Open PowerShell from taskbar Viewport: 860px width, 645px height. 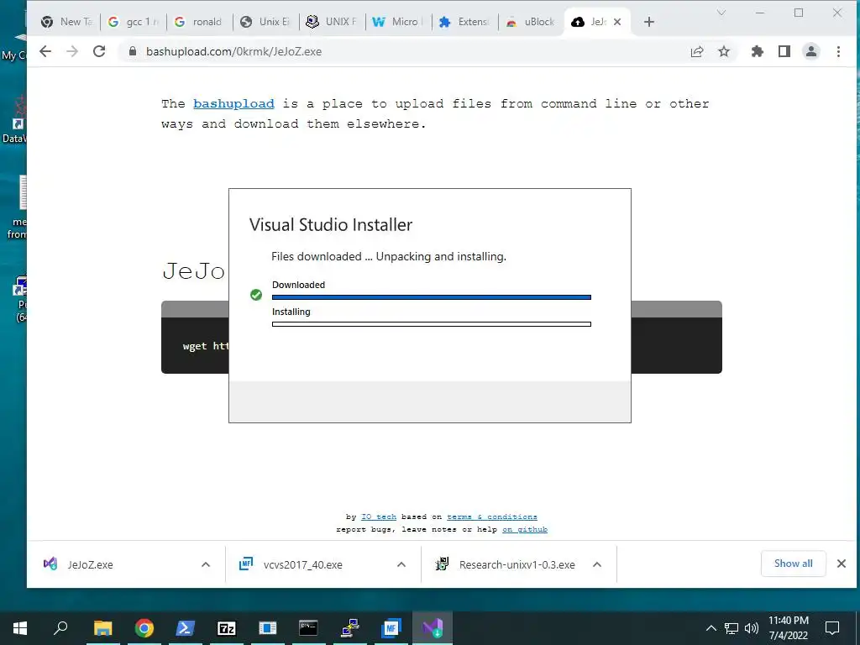186,628
